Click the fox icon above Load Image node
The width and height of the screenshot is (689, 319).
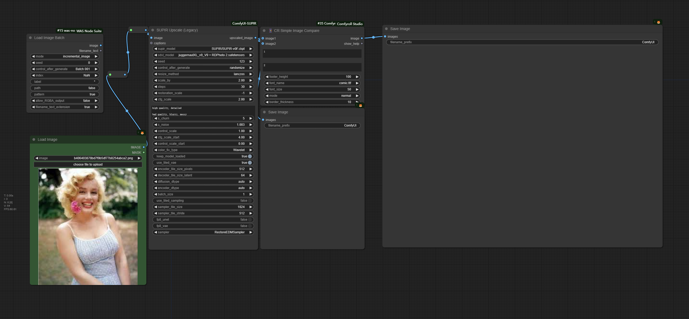142,133
